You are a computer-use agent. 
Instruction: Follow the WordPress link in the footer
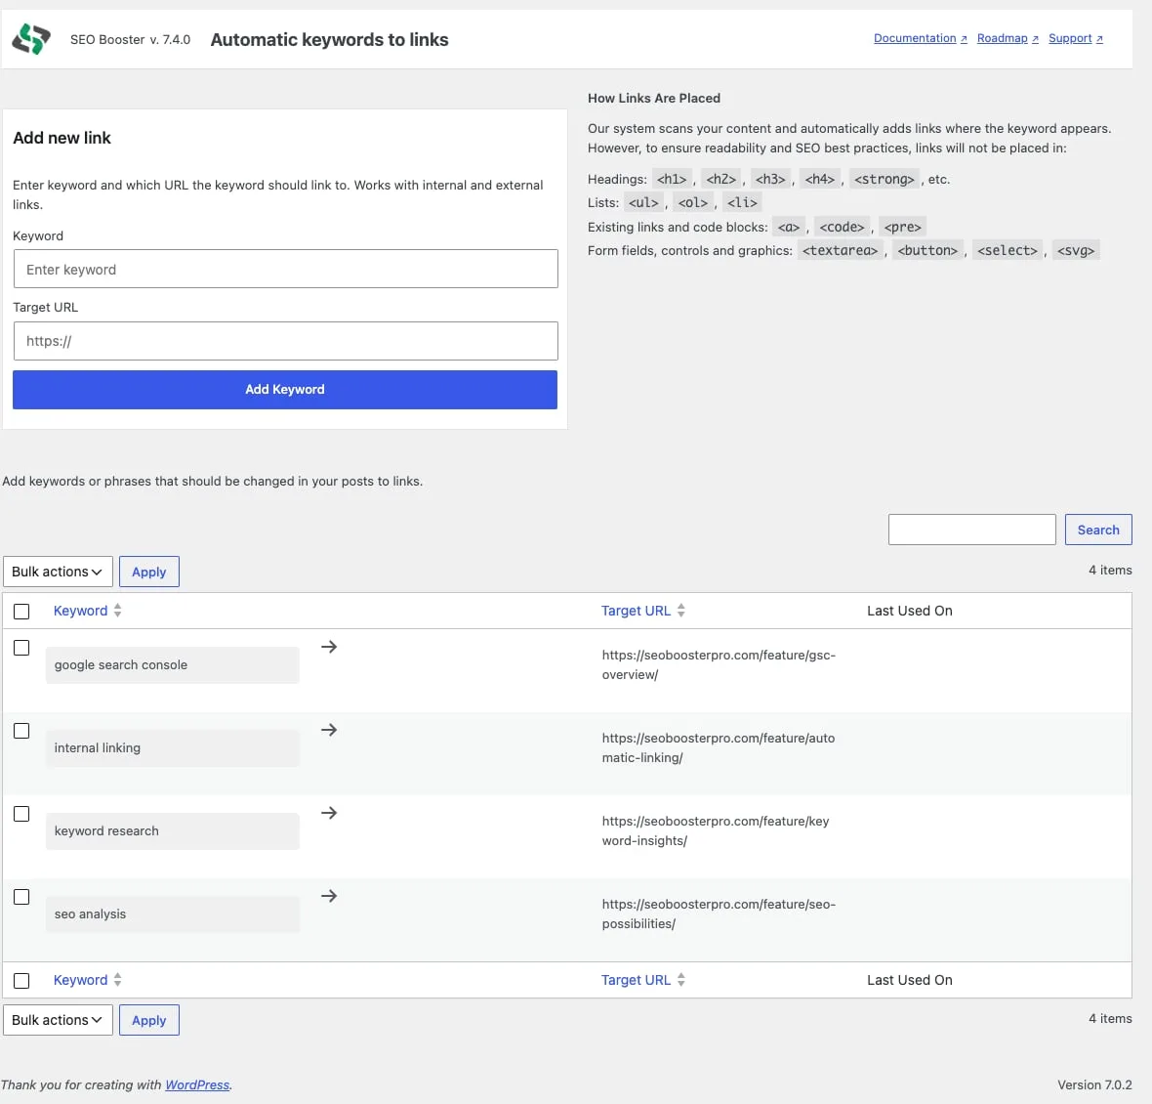pyautogui.click(x=197, y=1084)
